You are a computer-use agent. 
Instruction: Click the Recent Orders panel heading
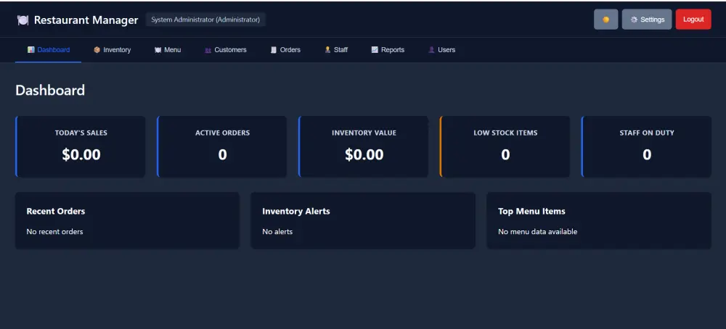point(56,211)
